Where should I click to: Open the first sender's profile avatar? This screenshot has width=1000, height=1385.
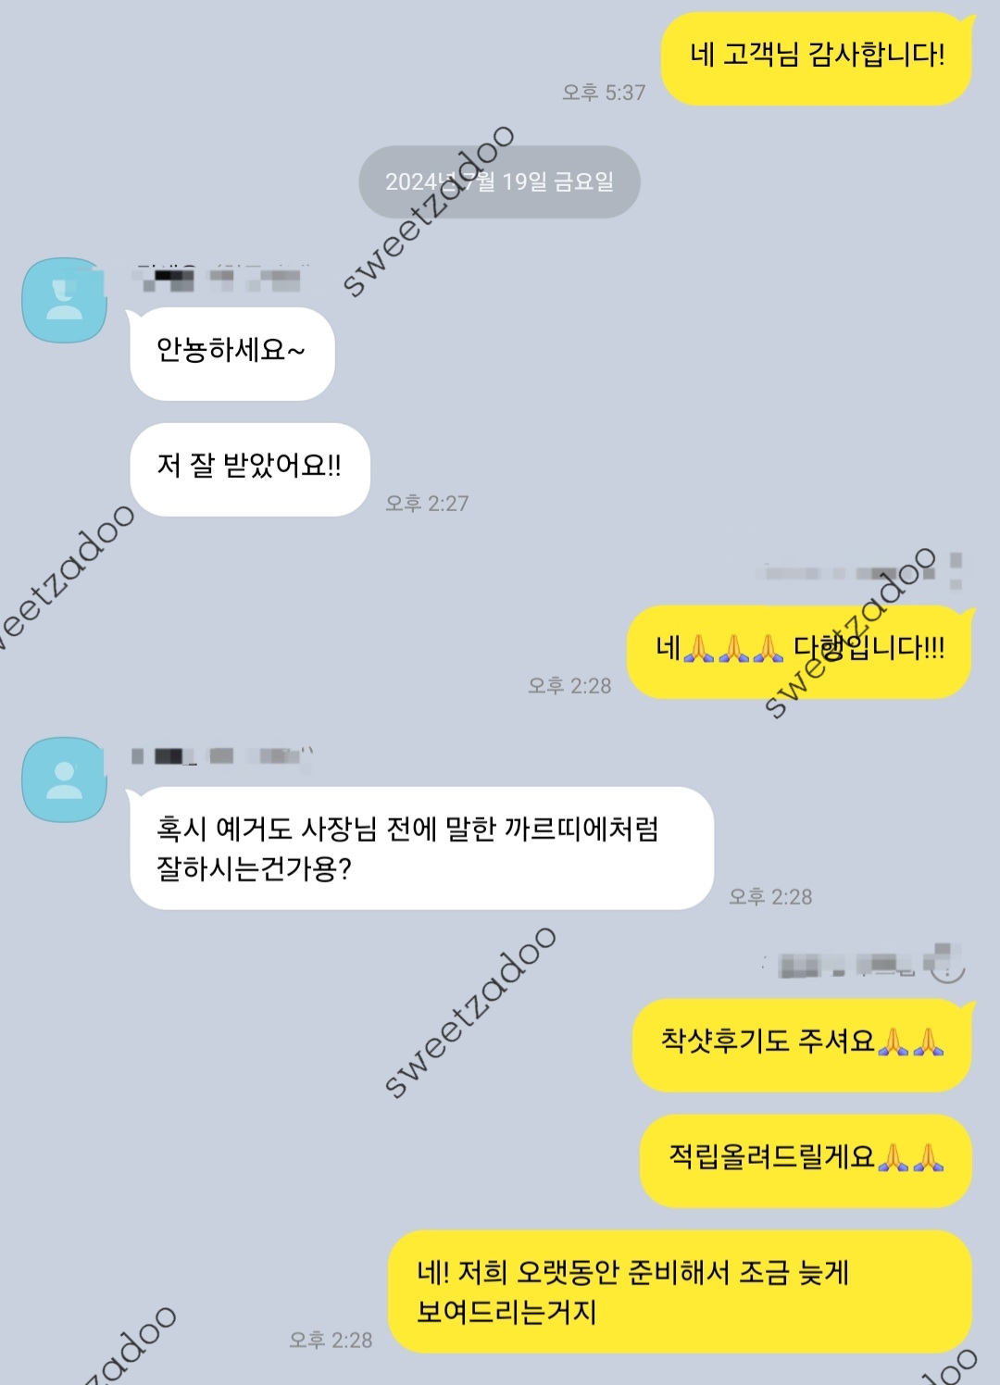tap(64, 300)
